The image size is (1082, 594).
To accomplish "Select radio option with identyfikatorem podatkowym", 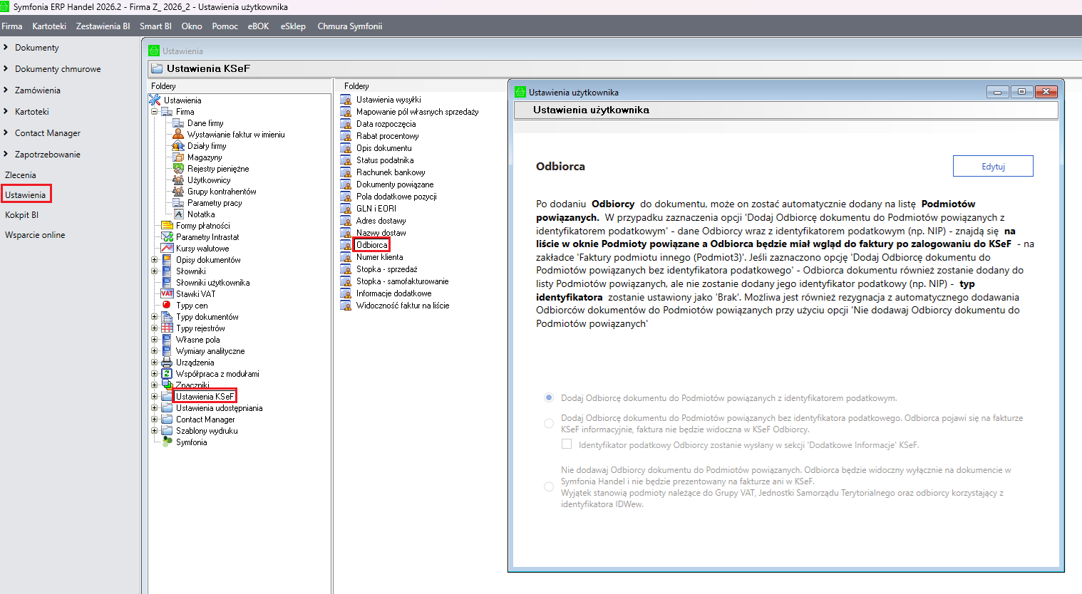I will 549,398.
